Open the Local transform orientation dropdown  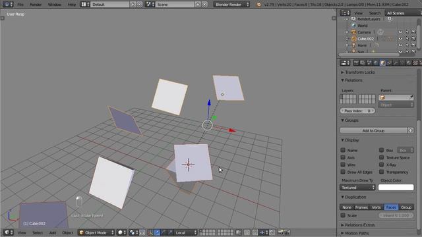click(185, 232)
